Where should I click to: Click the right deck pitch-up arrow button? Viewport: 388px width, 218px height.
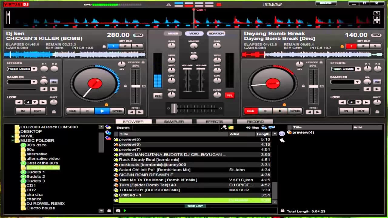(x=317, y=112)
